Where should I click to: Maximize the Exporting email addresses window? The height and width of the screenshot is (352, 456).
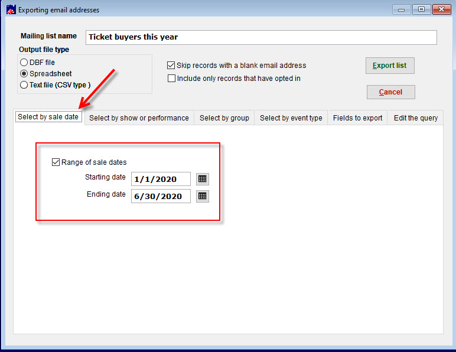point(421,9)
